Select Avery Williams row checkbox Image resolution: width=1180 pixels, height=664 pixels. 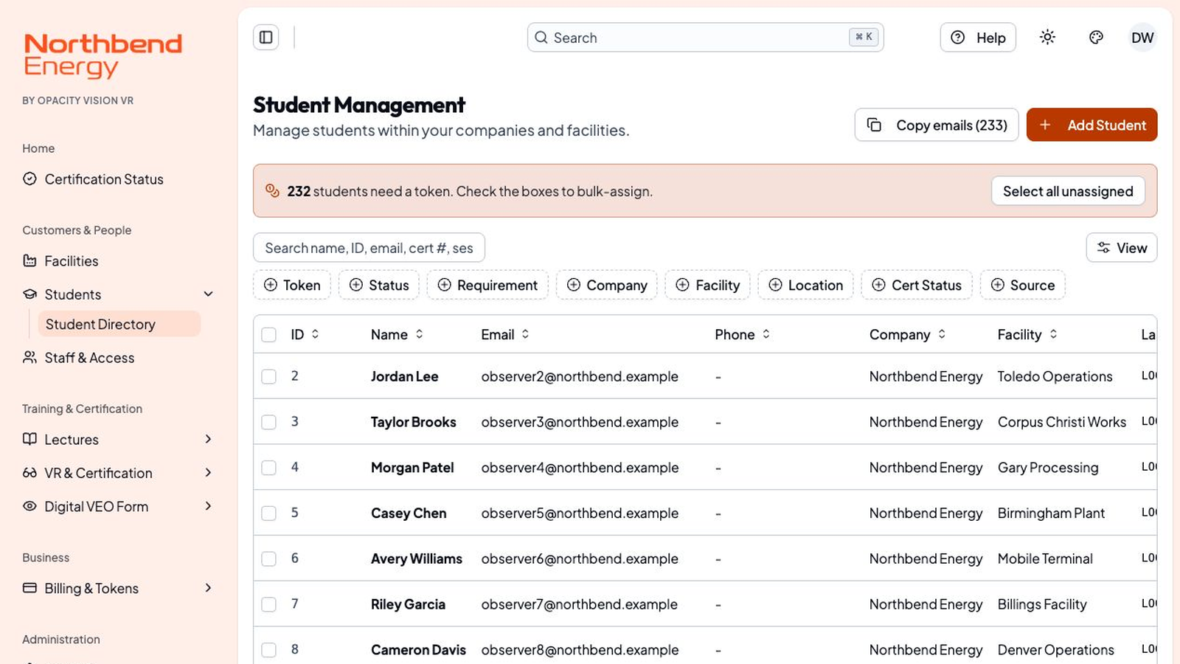point(269,559)
